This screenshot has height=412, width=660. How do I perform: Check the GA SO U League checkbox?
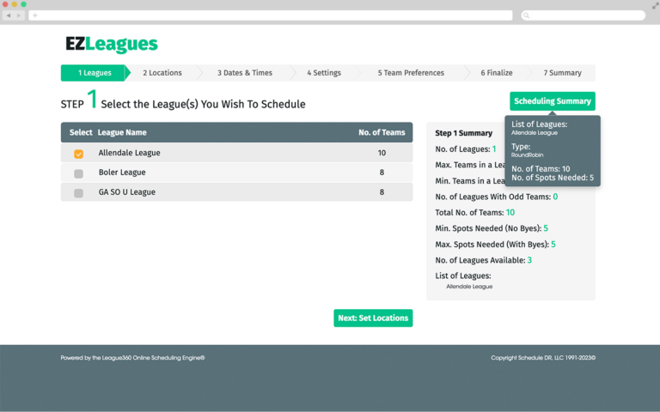coord(78,193)
